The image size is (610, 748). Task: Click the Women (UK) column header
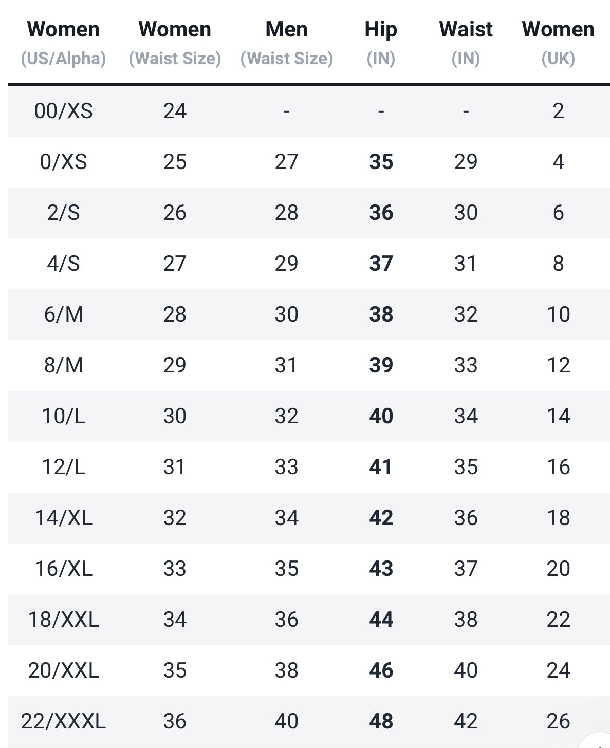(558, 43)
